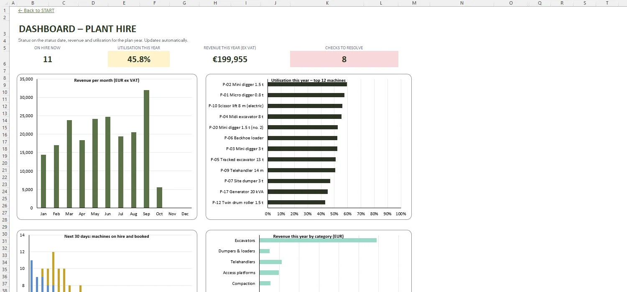
Task: Click the Compaction category revenue bar
Action: point(265,283)
